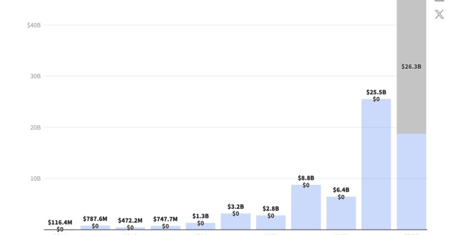The width and height of the screenshot is (472, 235).
Task: Click the $2.8B blue bar
Action: tap(271, 223)
